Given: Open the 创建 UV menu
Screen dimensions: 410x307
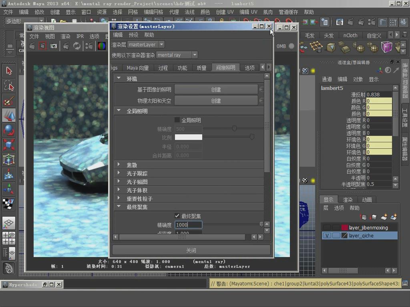Looking at the screenshot, I should pyautogui.click(x=225, y=12).
